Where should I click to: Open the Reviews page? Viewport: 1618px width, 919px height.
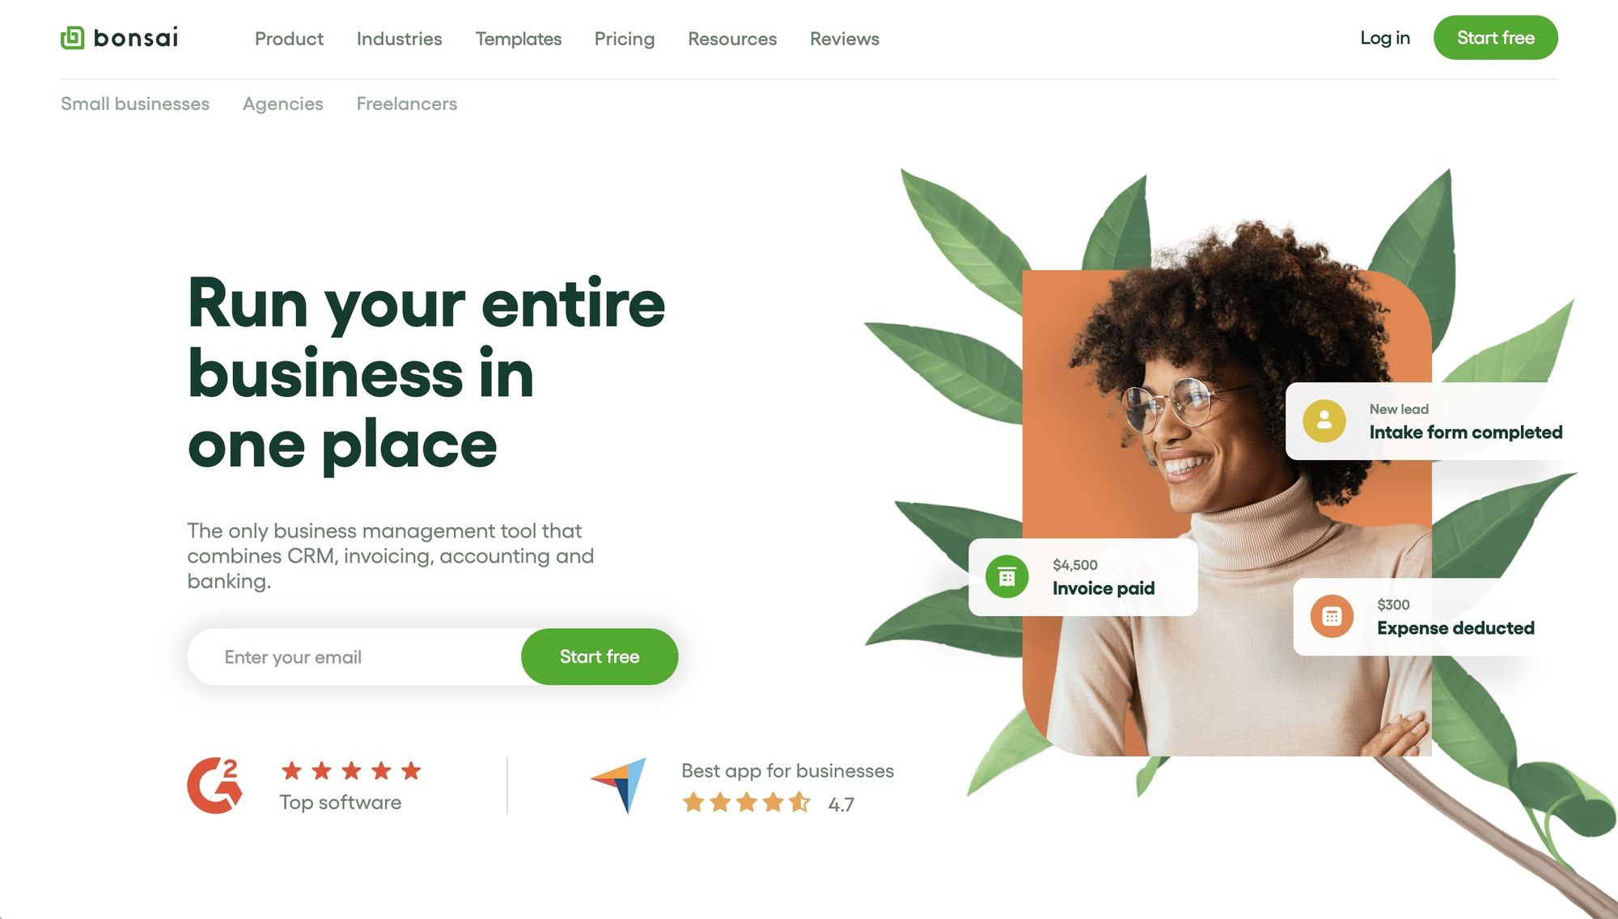(845, 39)
